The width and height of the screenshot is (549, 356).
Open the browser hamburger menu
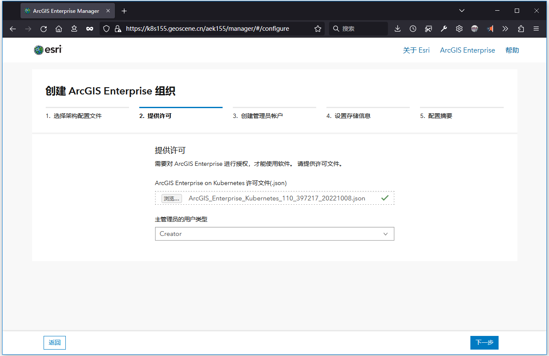click(x=536, y=29)
